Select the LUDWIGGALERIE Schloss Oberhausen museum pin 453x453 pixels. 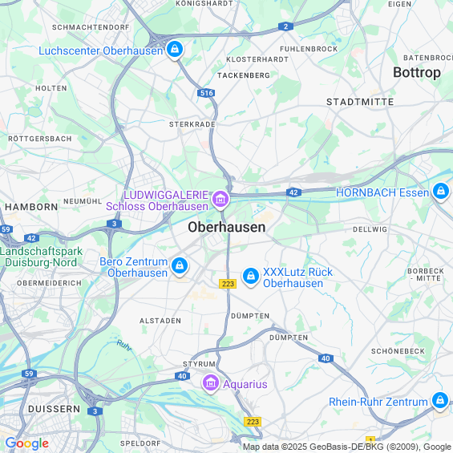tap(220, 200)
